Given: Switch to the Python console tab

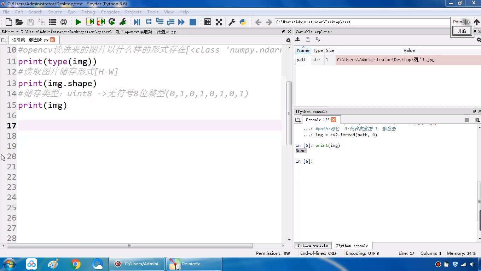Looking at the screenshot, I should pyautogui.click(x=313, y=245).
